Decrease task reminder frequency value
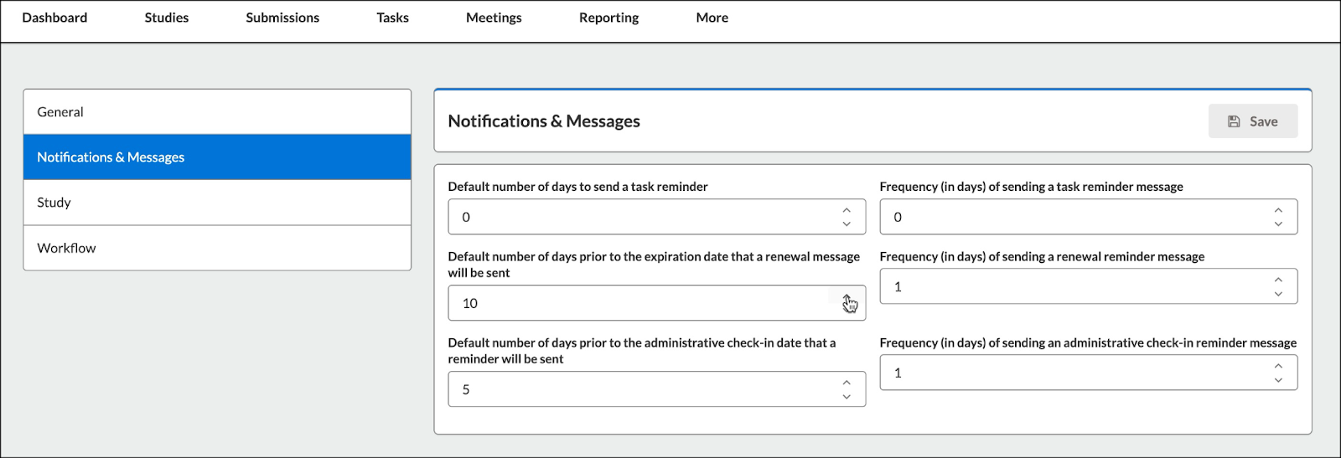The height and width of the screenshot is (458, 1341). click(1278, 224)
